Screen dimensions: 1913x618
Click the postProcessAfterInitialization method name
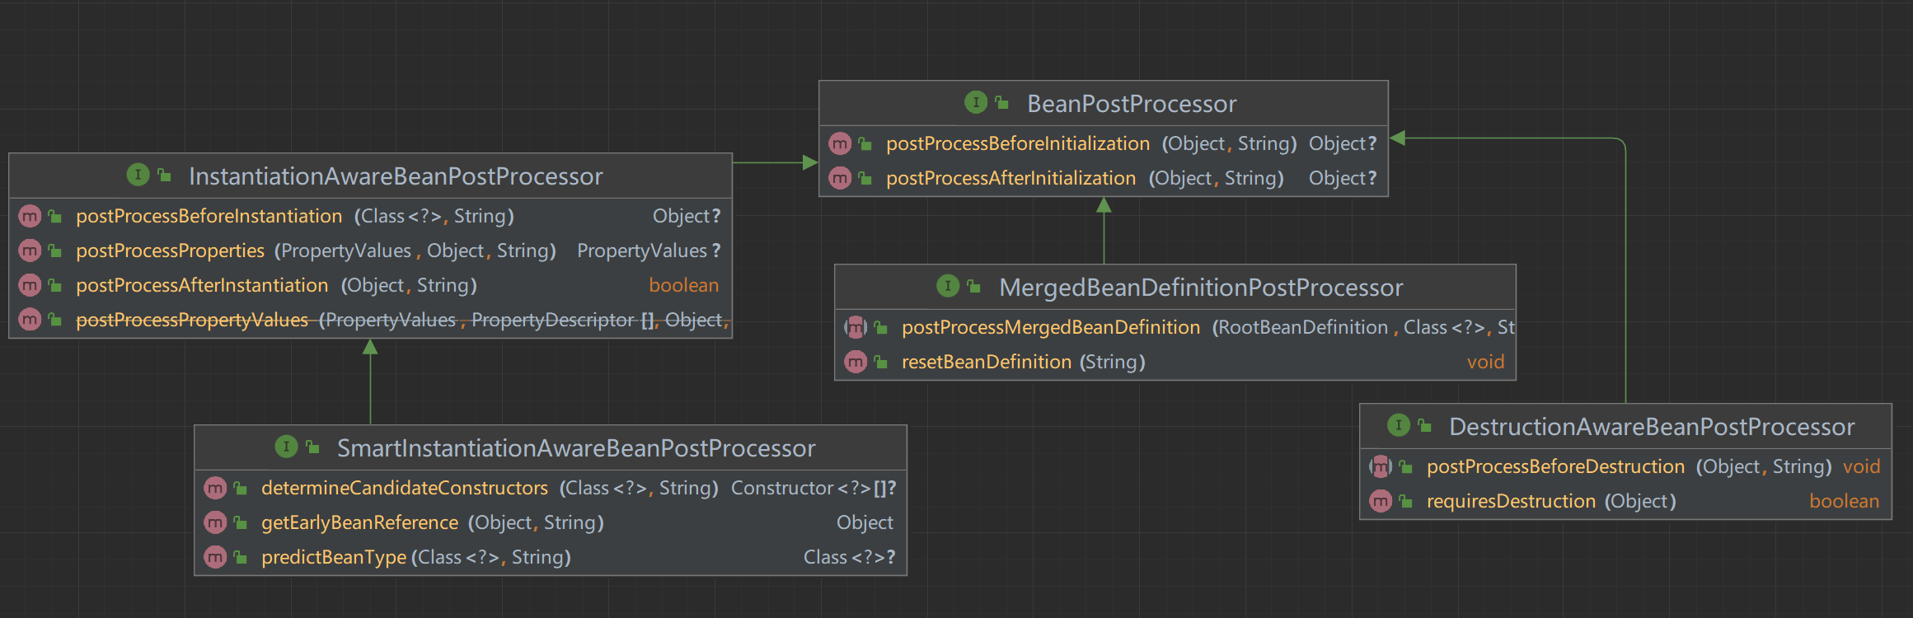(x=1011, y=178)
